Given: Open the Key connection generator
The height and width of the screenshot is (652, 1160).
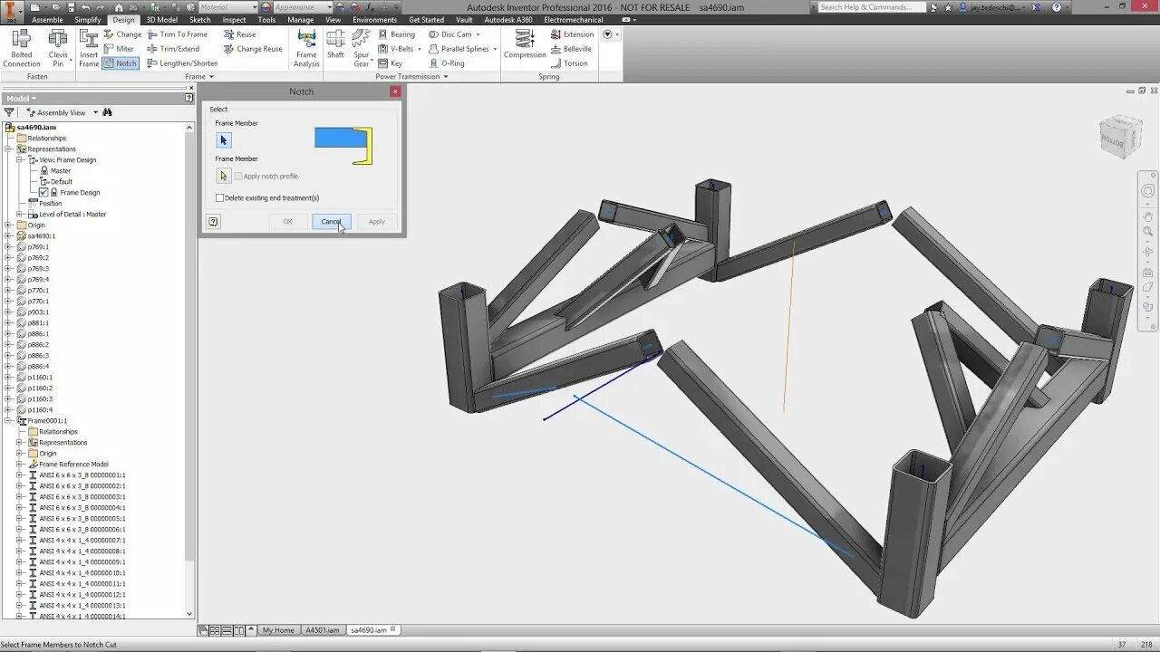Looking at the screenshot, I should (391, 63).
